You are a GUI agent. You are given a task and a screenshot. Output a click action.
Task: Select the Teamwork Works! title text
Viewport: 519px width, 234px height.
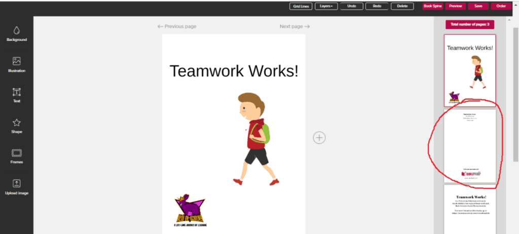234,71
